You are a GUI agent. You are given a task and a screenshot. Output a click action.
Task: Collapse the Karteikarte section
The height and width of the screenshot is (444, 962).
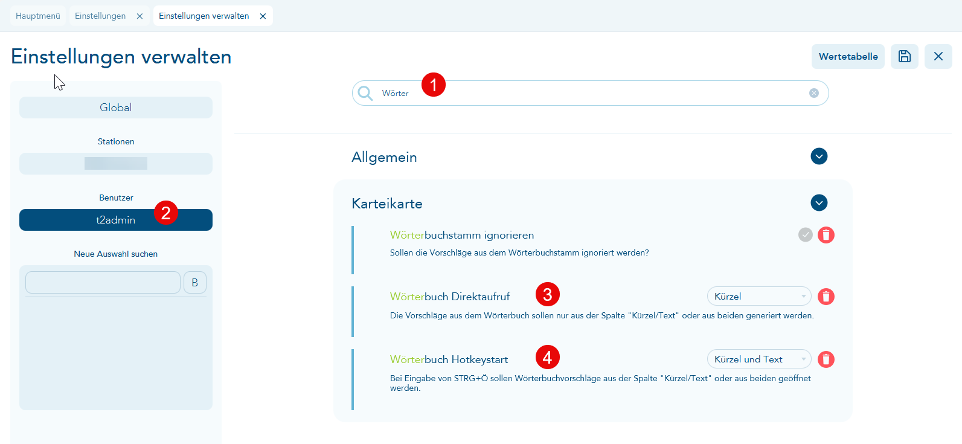[819, 203]
